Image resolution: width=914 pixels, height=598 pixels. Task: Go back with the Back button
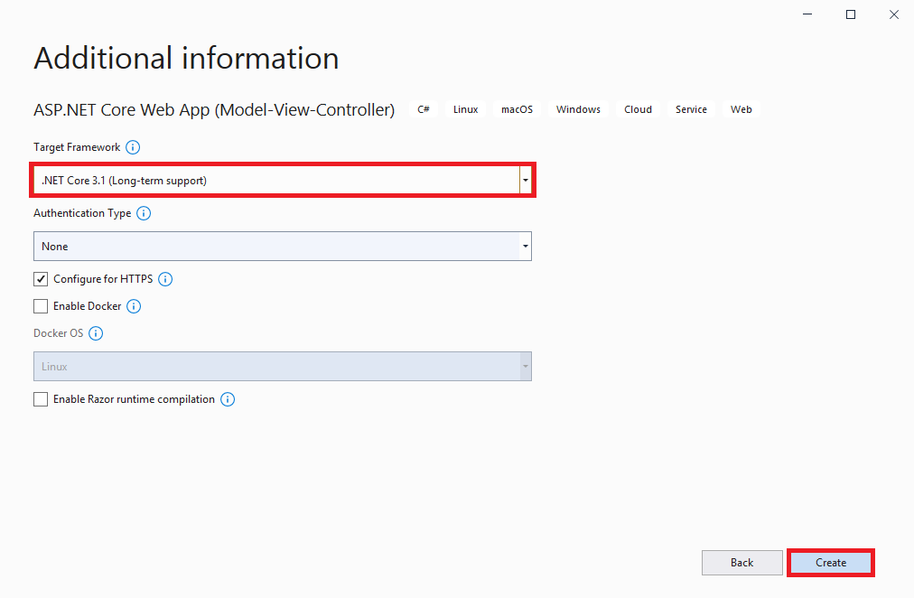[x=741, y=563]
